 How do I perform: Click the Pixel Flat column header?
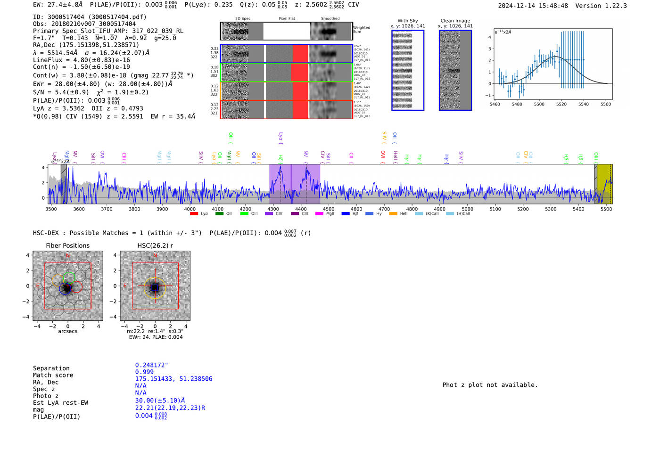pos(287,19)
